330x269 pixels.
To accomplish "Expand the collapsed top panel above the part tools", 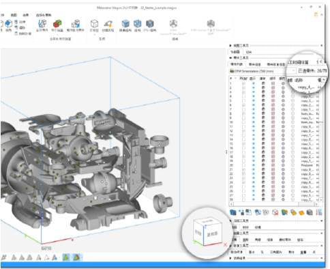I will click(x=230, y=46).
